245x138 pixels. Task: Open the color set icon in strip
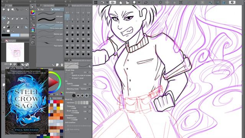pos(33,30)
